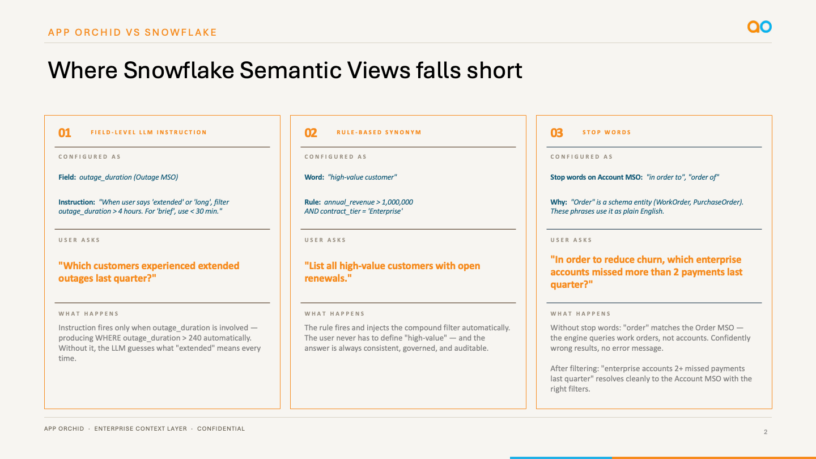Click the orange "01" card number
816x459 pixels.
pyautogui.click(x=65, y=133)
